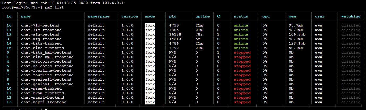366x110 pixels.
Task: Click the 'uptime' column header
Action: [203, 16]
